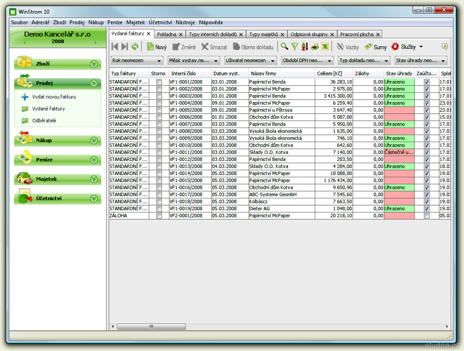This screenshot has width=464, height=351.
Task: Click the magnifier search icon
Action: [x=284, y=47]
